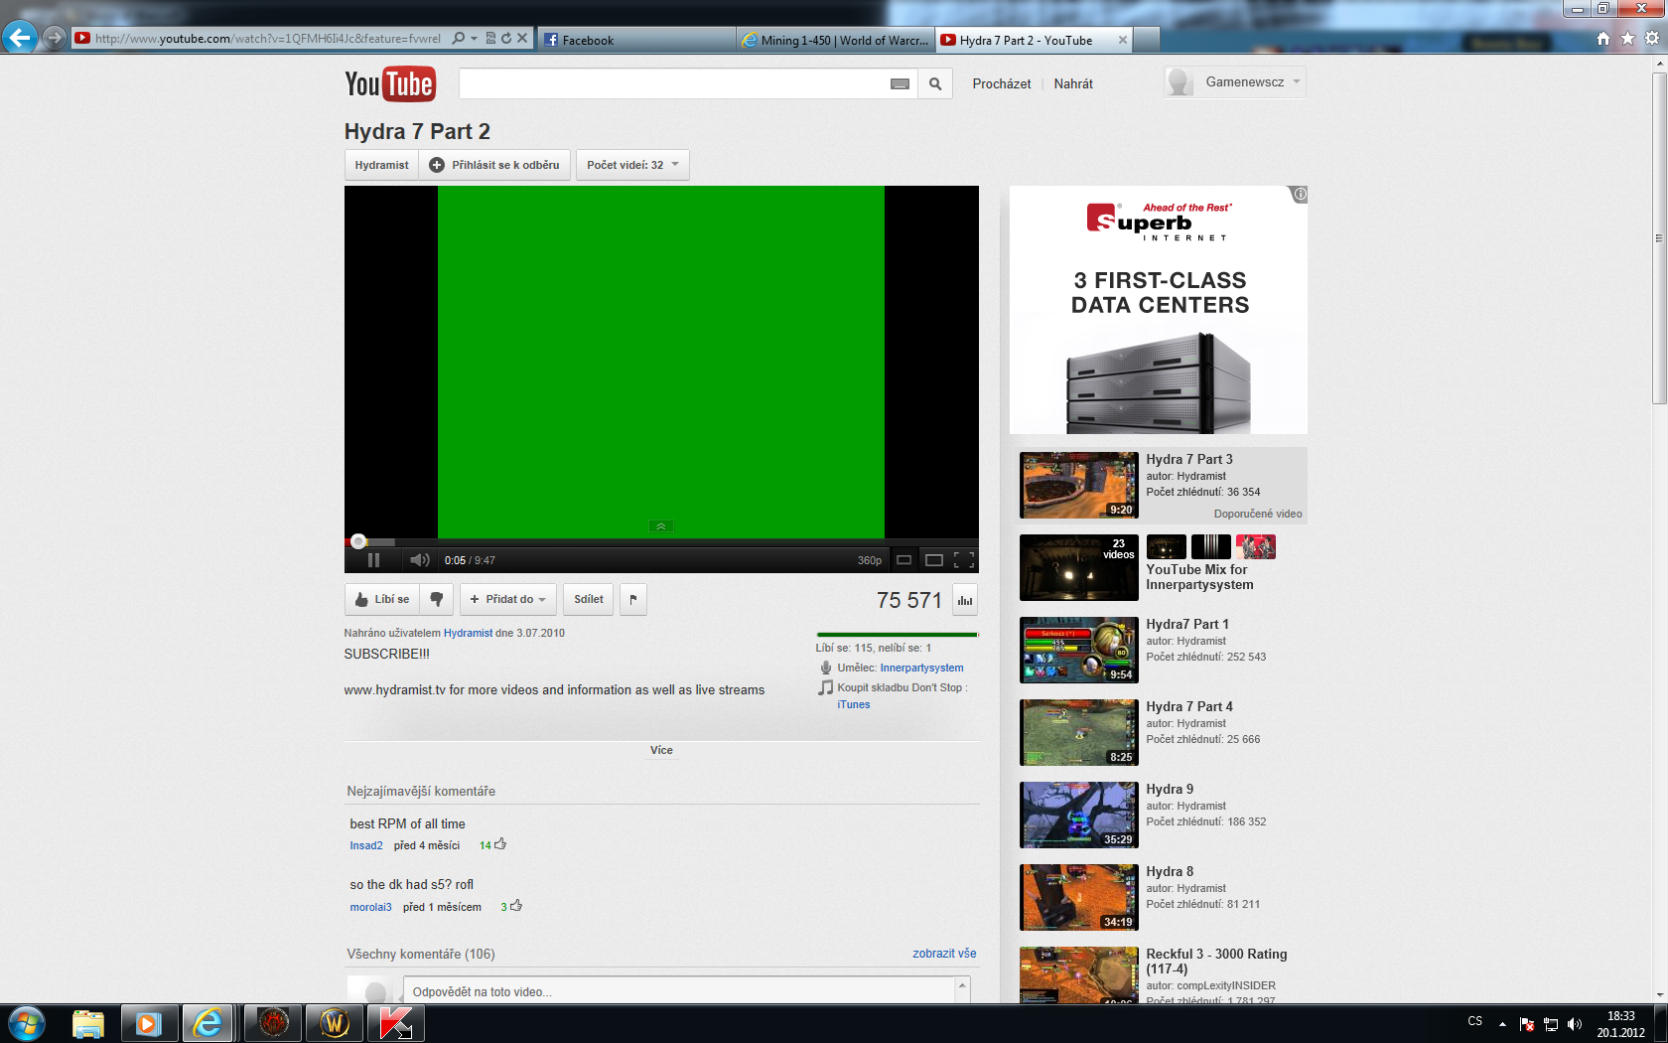The image size is (1668, 1043).
Task: Click the video scrubber handle
Action: click(358, 541)
